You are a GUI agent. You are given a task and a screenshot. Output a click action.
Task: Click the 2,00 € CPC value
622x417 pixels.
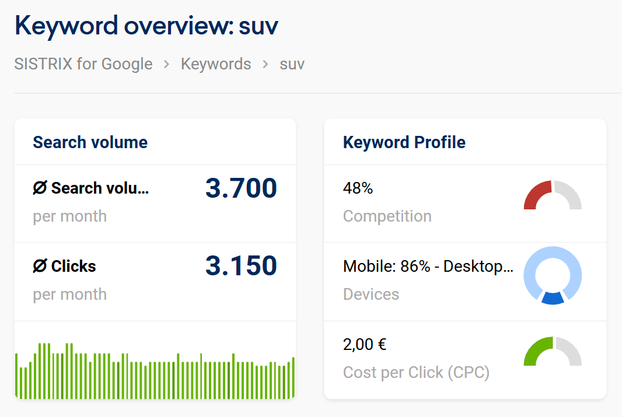pyautogui.click(x=365, y=345)
